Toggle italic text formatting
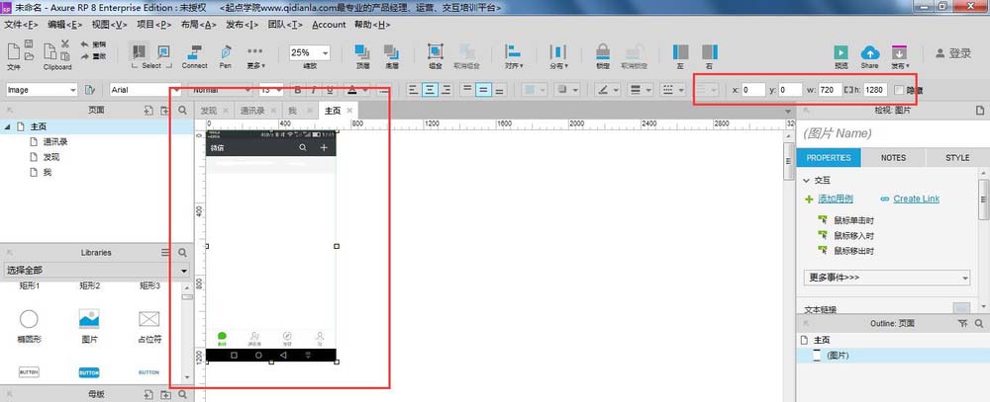990x402 pixels. click(x=314, y=90)
